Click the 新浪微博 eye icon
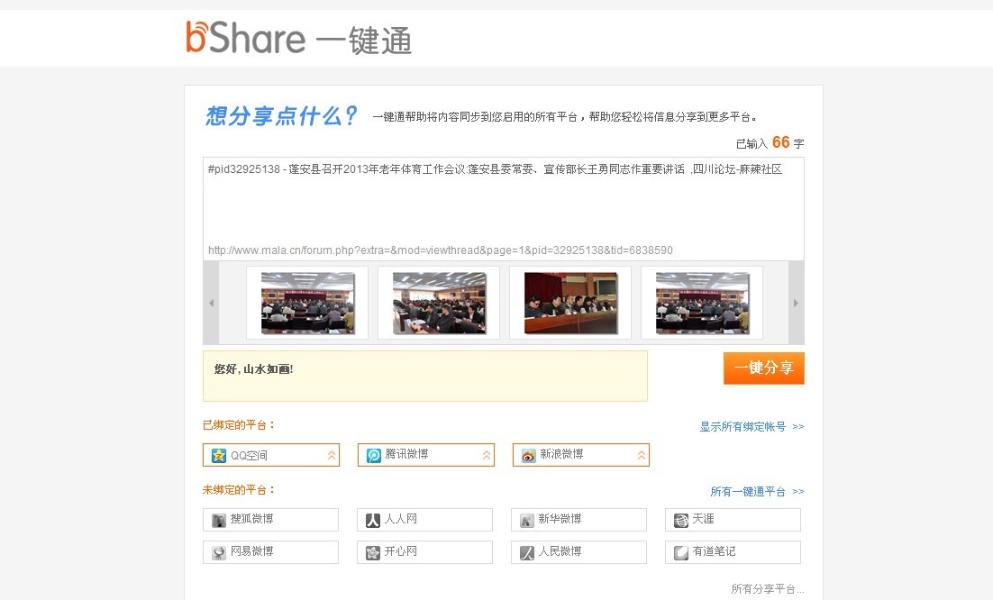This screenshot has height=600, width=993. 528,455
